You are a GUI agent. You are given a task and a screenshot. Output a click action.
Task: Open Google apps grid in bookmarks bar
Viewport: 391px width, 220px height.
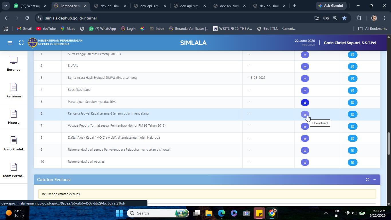(x=6, y=29)
